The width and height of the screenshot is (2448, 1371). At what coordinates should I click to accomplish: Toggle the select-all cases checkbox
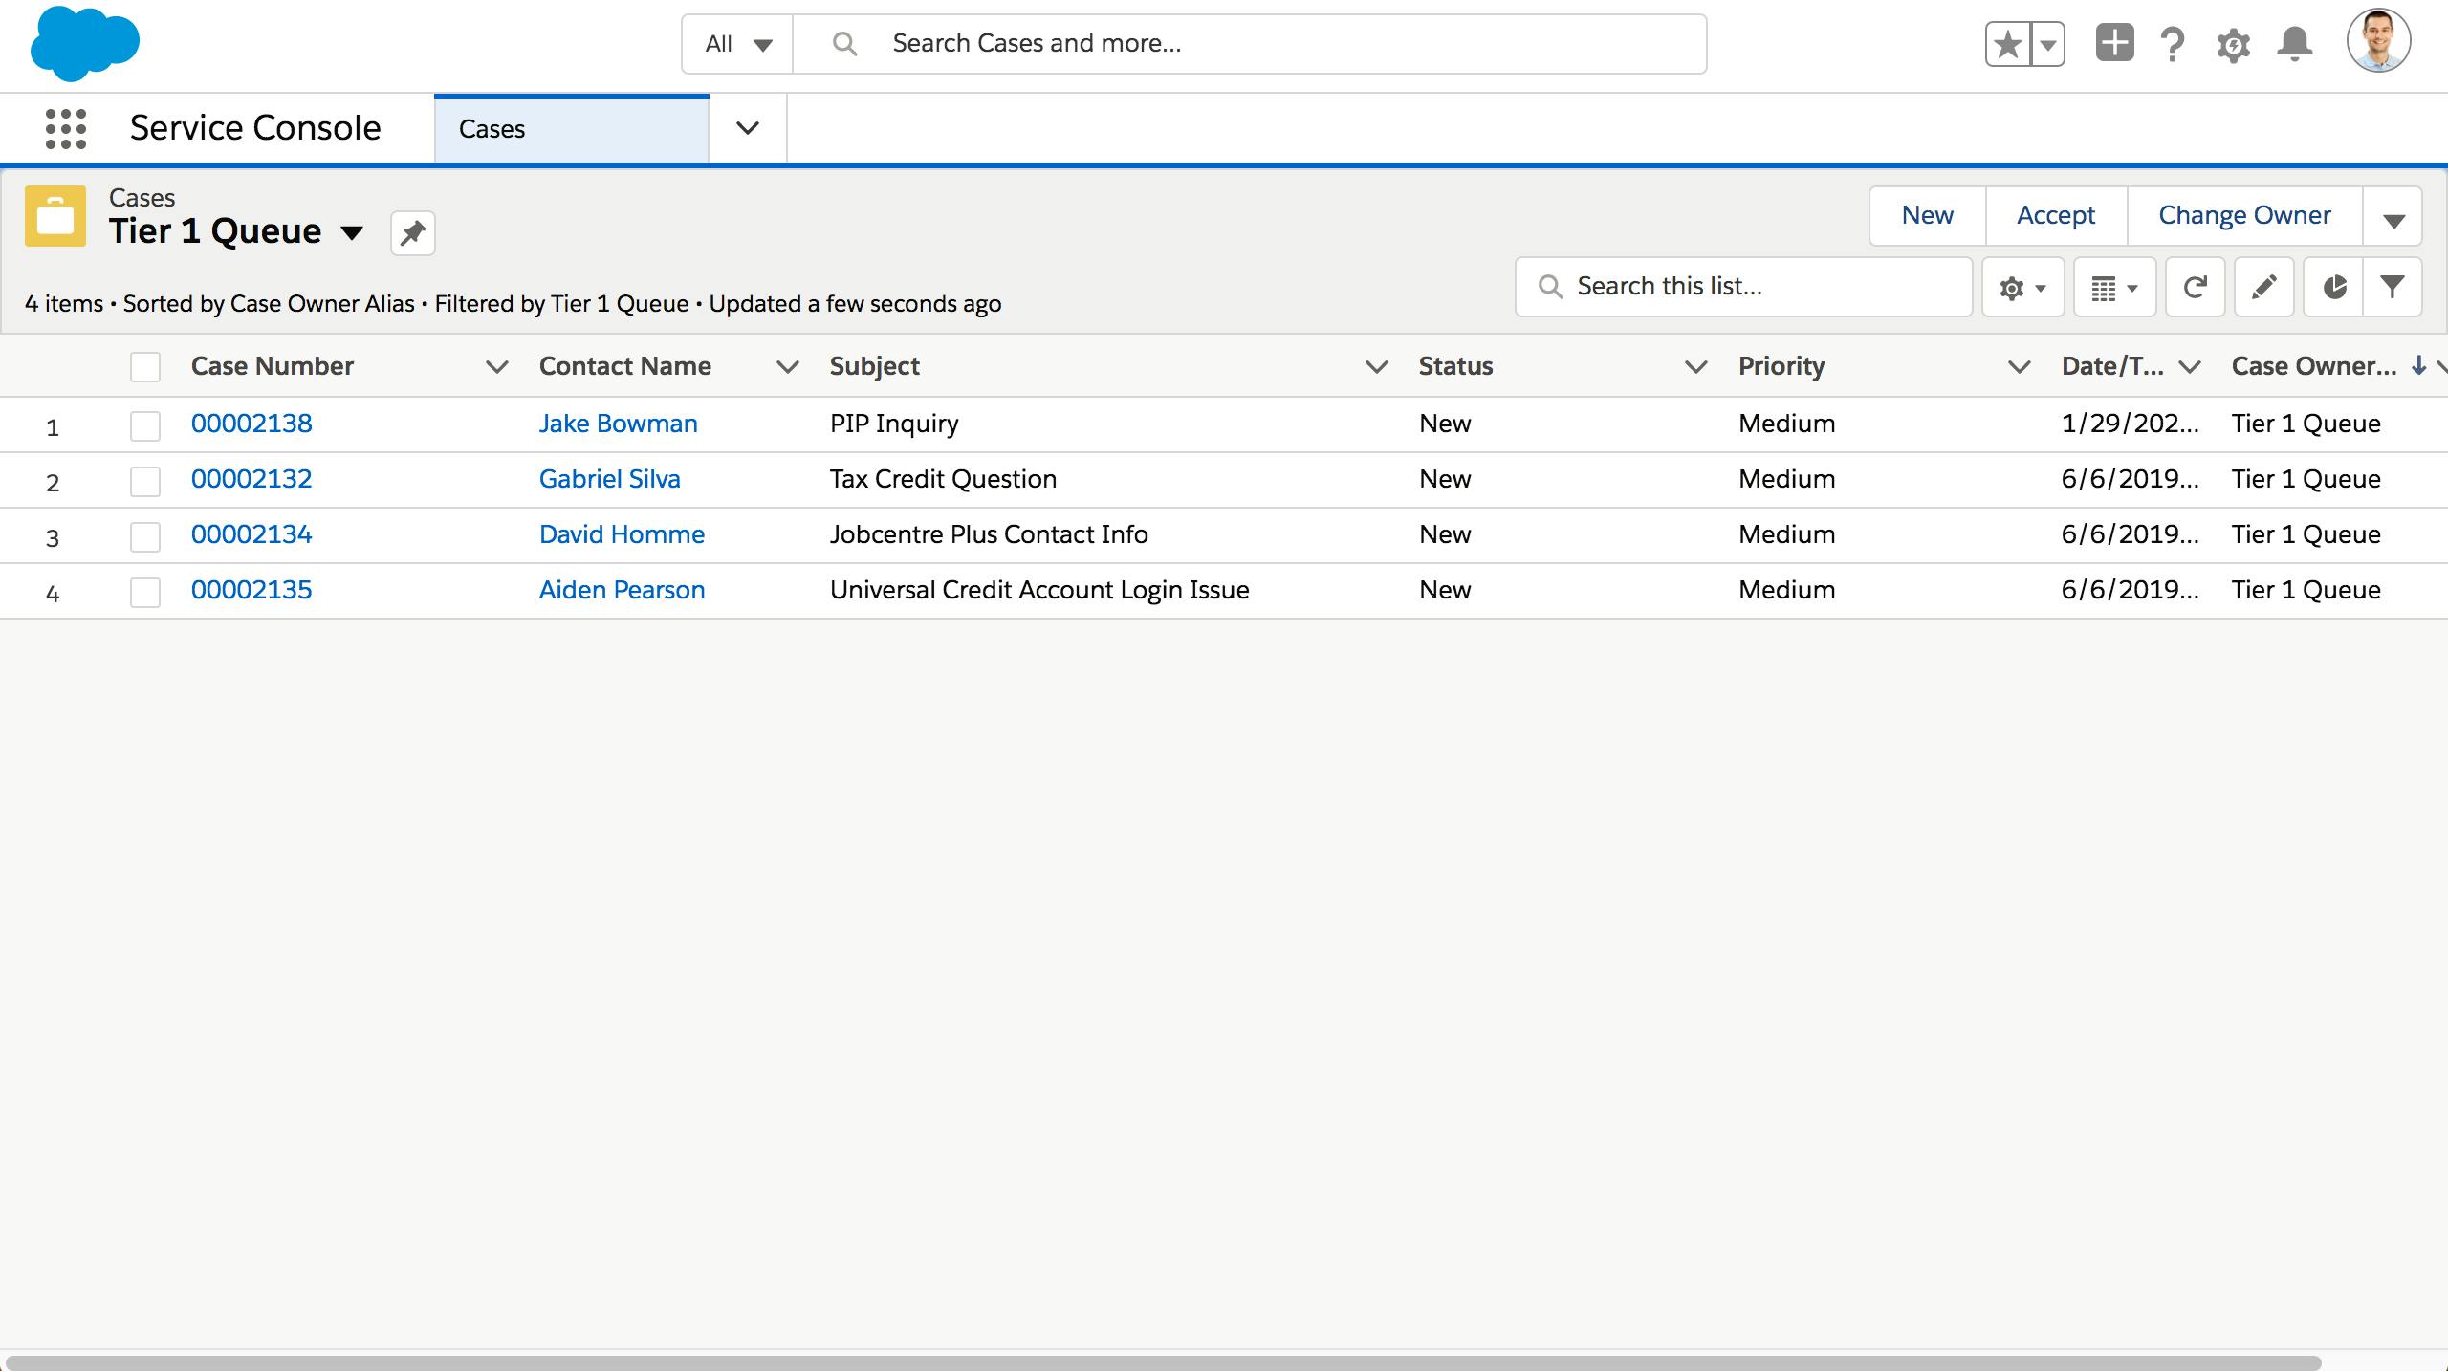coord(145,367)
